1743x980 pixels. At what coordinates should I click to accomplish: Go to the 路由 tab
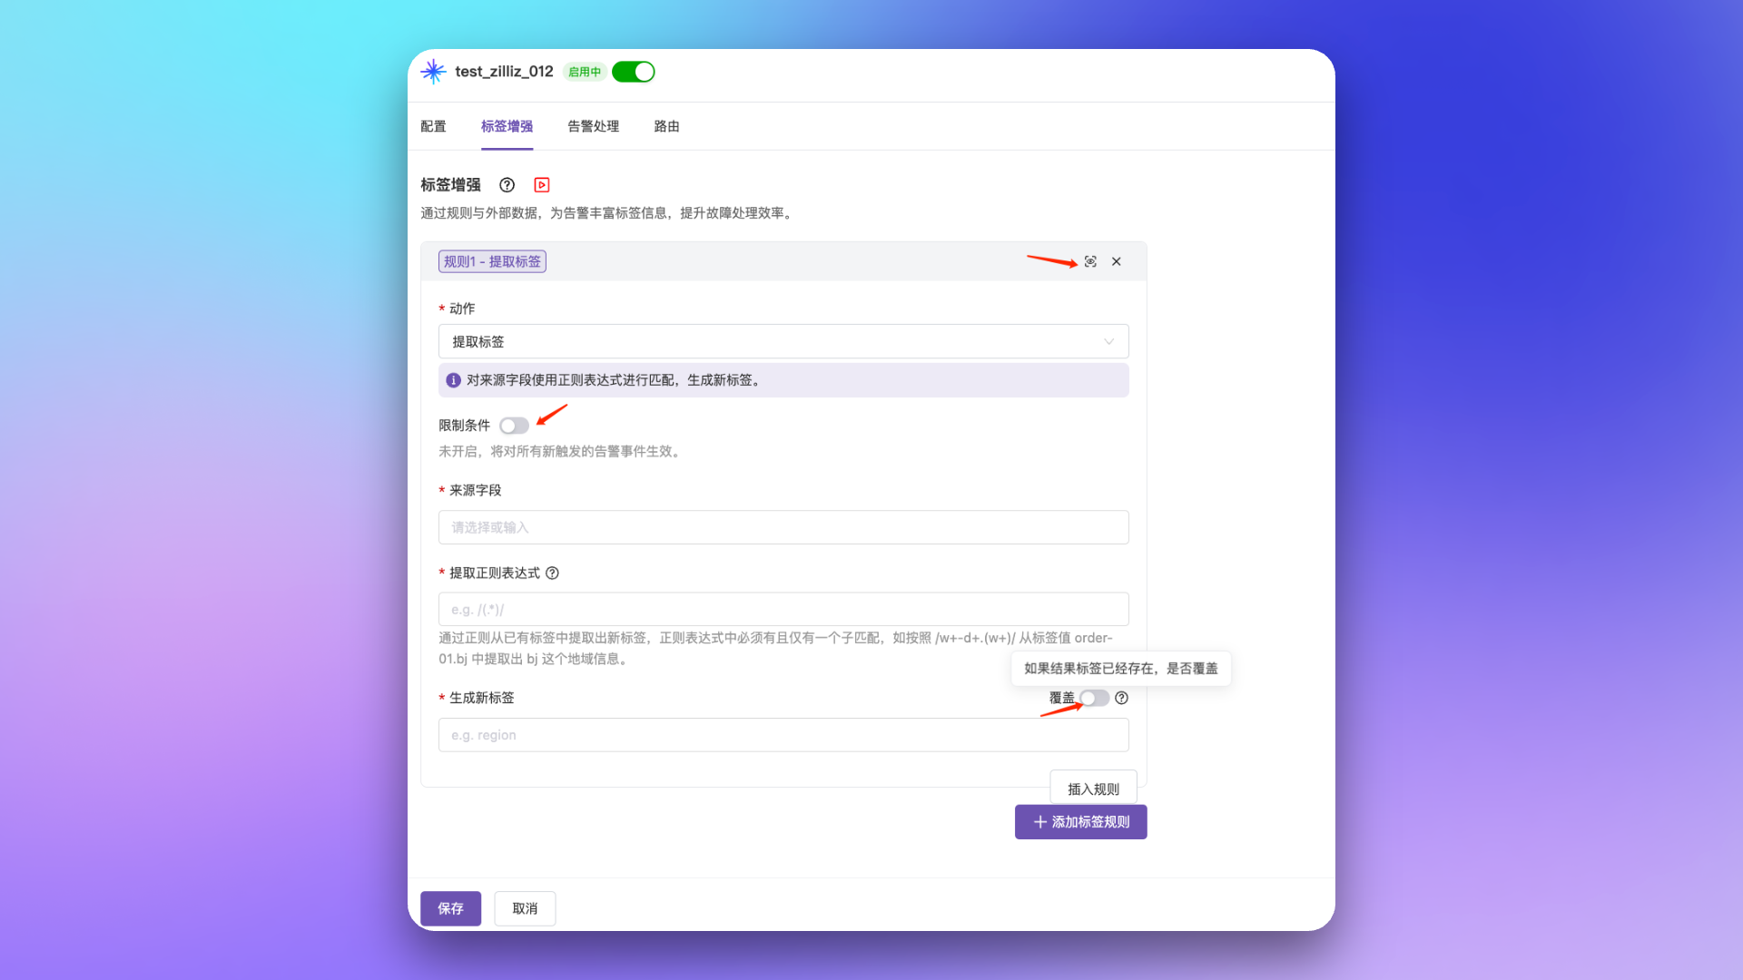click(x=666, y=126)
